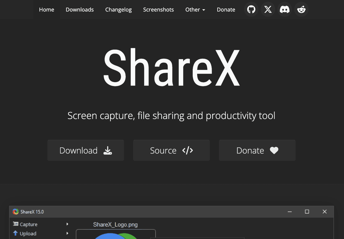The width and height of the screenshot is (344, 239).
Task: Click the Capture icon in the ShareX window
Action: (x=16, y=224)
